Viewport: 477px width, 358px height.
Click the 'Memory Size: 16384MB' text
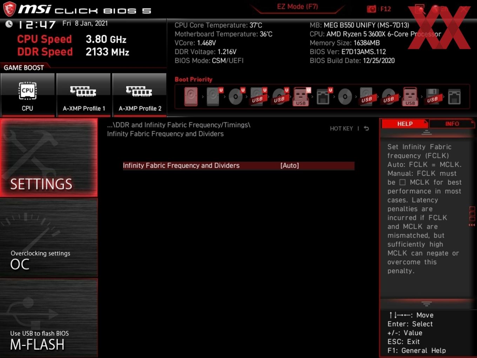coord(345,43)
